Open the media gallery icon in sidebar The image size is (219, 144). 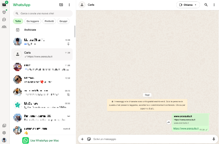click(x=4, y=126)
